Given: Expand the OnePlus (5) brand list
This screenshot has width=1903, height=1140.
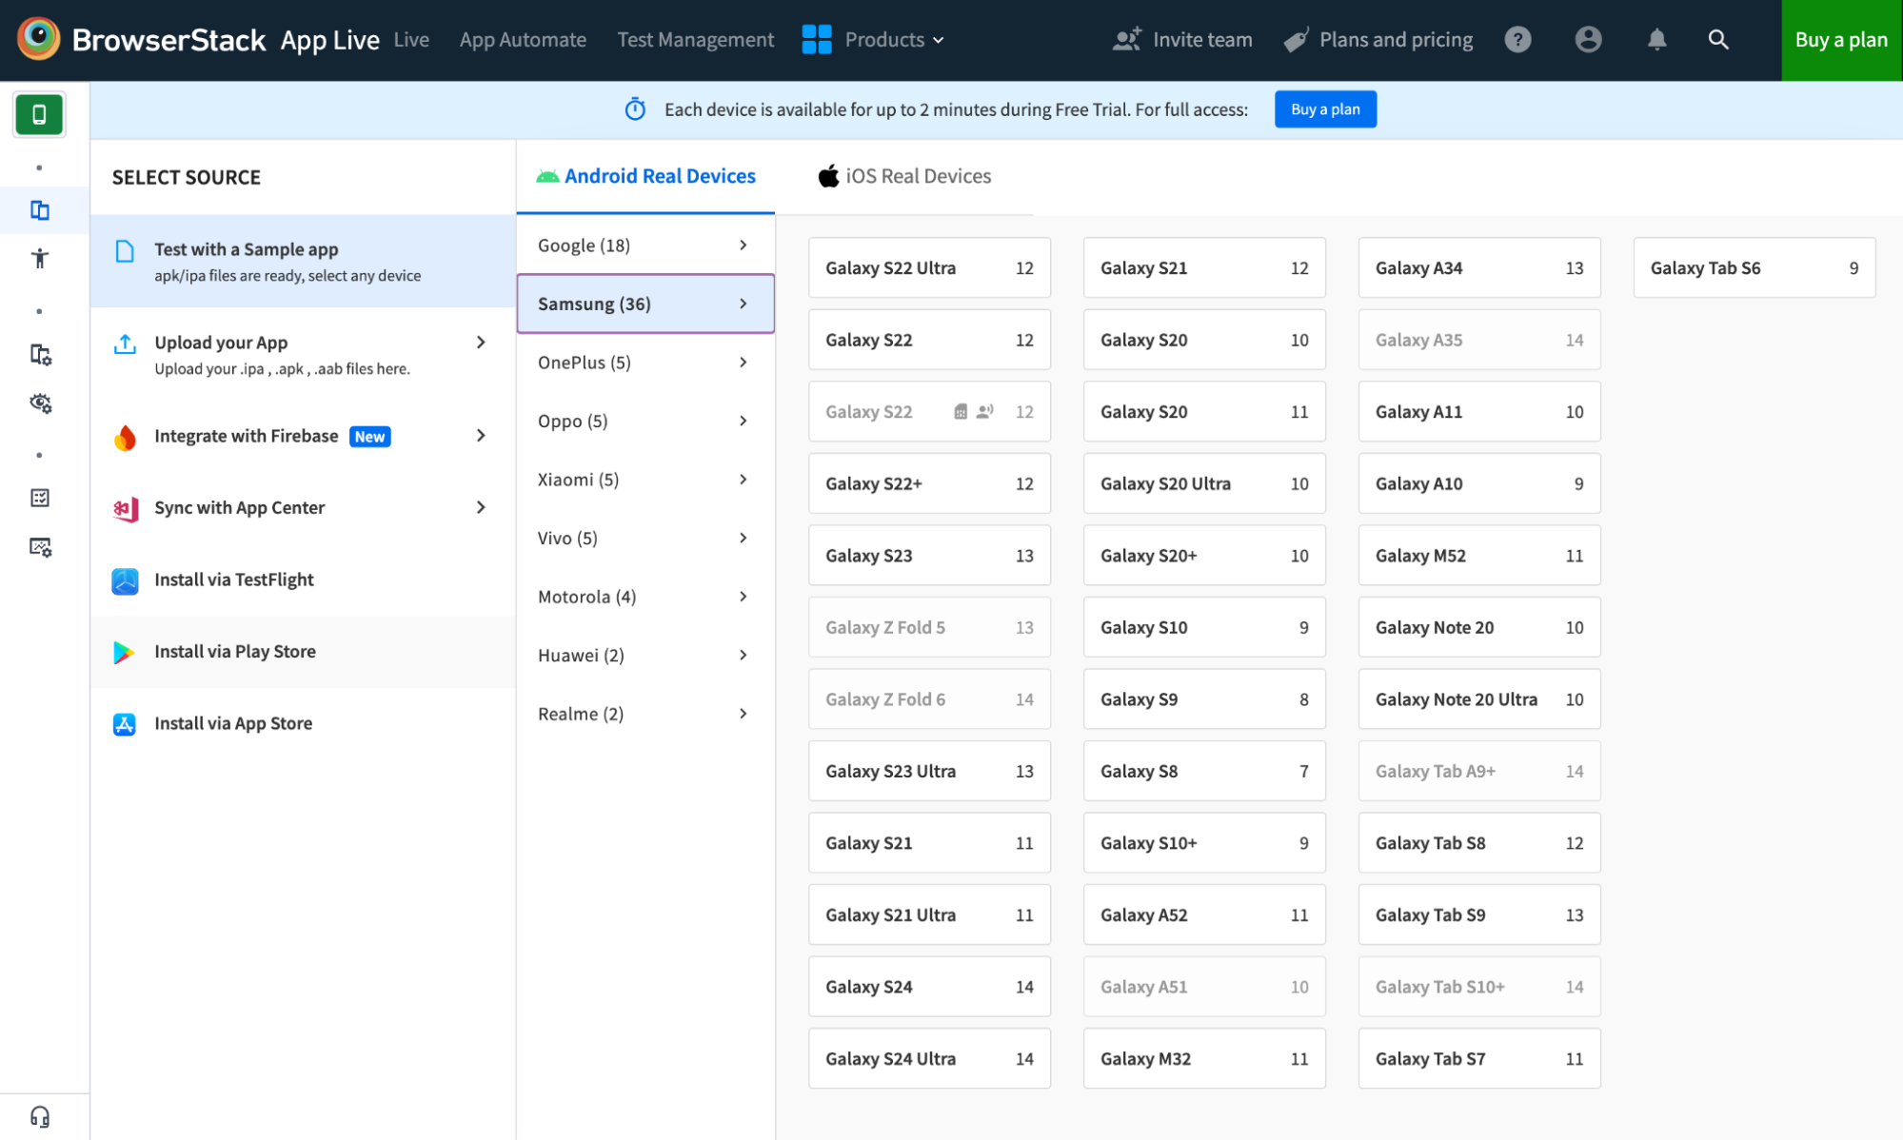Looking at the screenshot, I should click(645, 363).
